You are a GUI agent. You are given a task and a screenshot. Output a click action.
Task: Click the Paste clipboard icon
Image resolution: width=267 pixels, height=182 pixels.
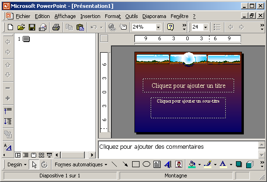[80, 27]
